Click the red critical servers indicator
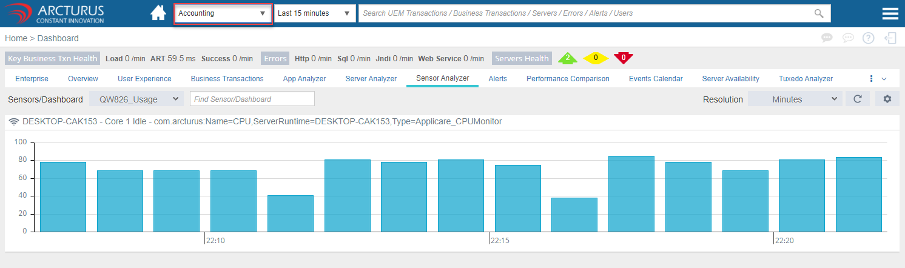This screenshot has width=905, height=268. [623, 58]
